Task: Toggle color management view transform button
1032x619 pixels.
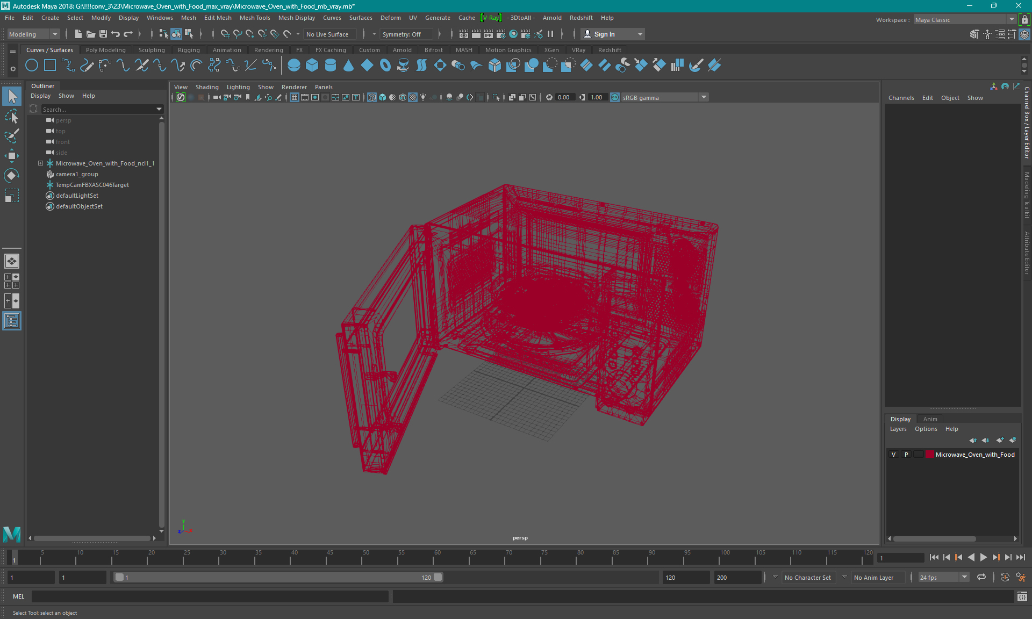Action: click(x=615, y=97)
